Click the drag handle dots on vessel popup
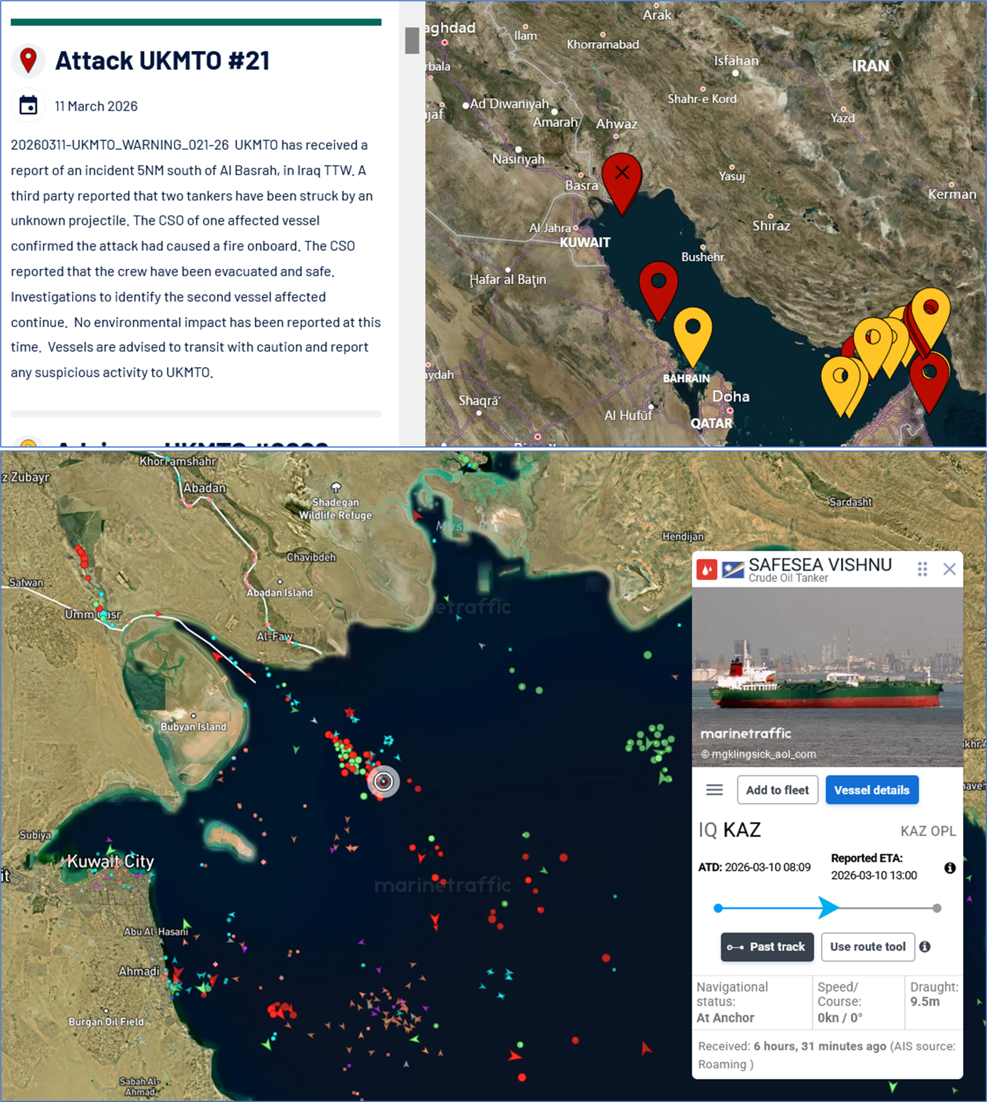Image resolution: width=987 pixels, height=1102 pixels. click(x=922, y=569)
